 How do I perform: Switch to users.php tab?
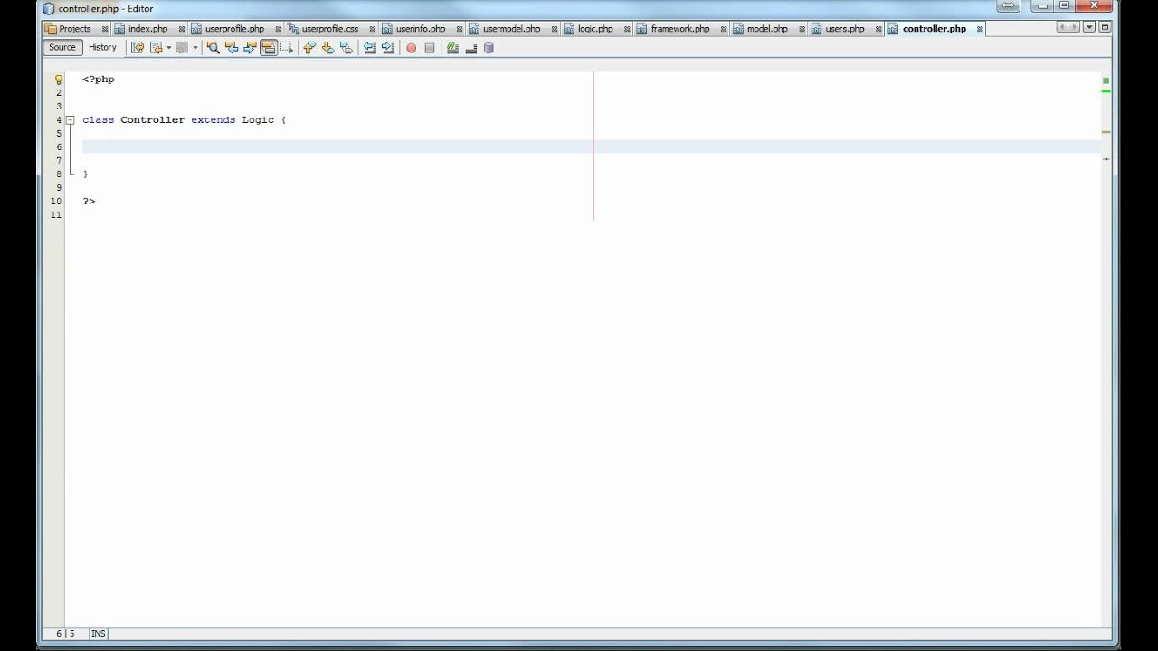coord(845,28)
